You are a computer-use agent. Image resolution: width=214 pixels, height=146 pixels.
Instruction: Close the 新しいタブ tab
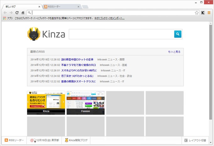39,7
